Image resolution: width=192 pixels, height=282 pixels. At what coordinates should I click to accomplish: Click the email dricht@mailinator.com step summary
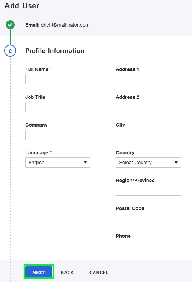(x=57, y=25)
